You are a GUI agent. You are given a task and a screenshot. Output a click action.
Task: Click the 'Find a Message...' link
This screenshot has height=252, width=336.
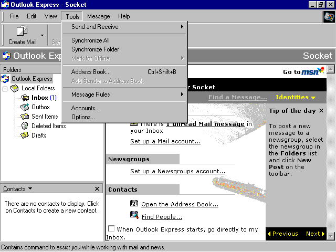[238, 97]
